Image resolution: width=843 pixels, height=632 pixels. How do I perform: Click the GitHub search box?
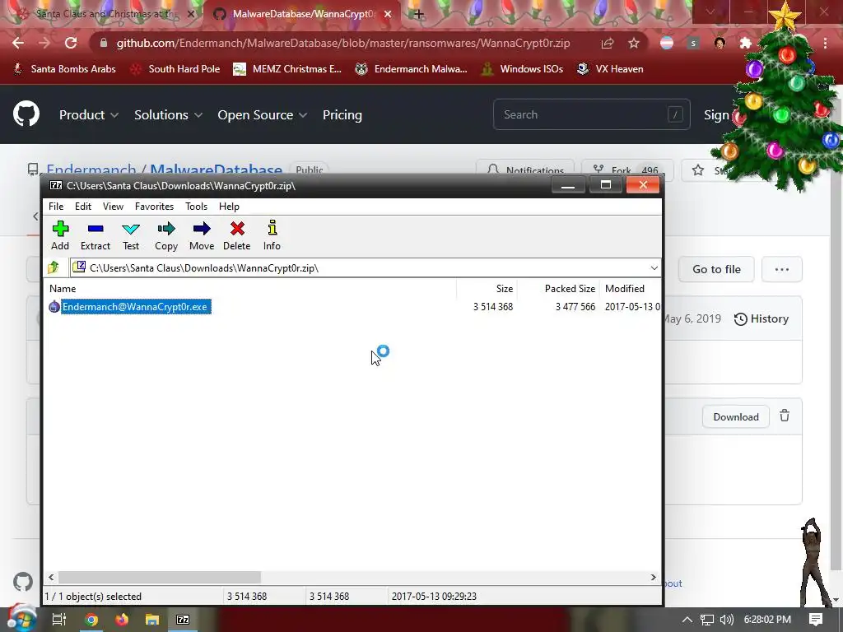click(x=591, y=114)
